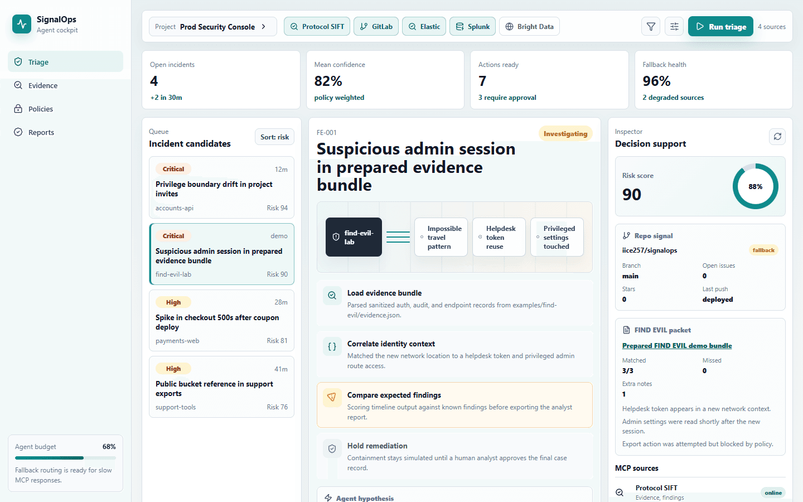Click the Run triage button
Viewport: 803px width, 502px height.
720,26
